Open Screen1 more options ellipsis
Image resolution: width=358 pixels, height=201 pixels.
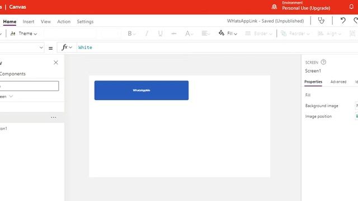54,117
